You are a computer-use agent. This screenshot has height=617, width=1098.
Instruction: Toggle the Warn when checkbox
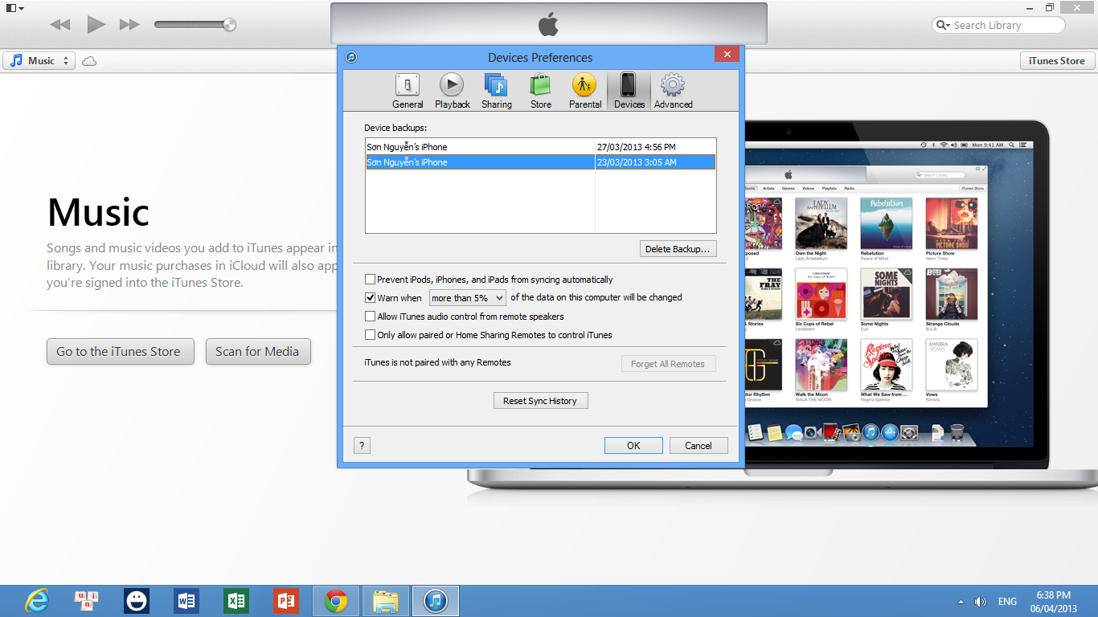point(371,297)
